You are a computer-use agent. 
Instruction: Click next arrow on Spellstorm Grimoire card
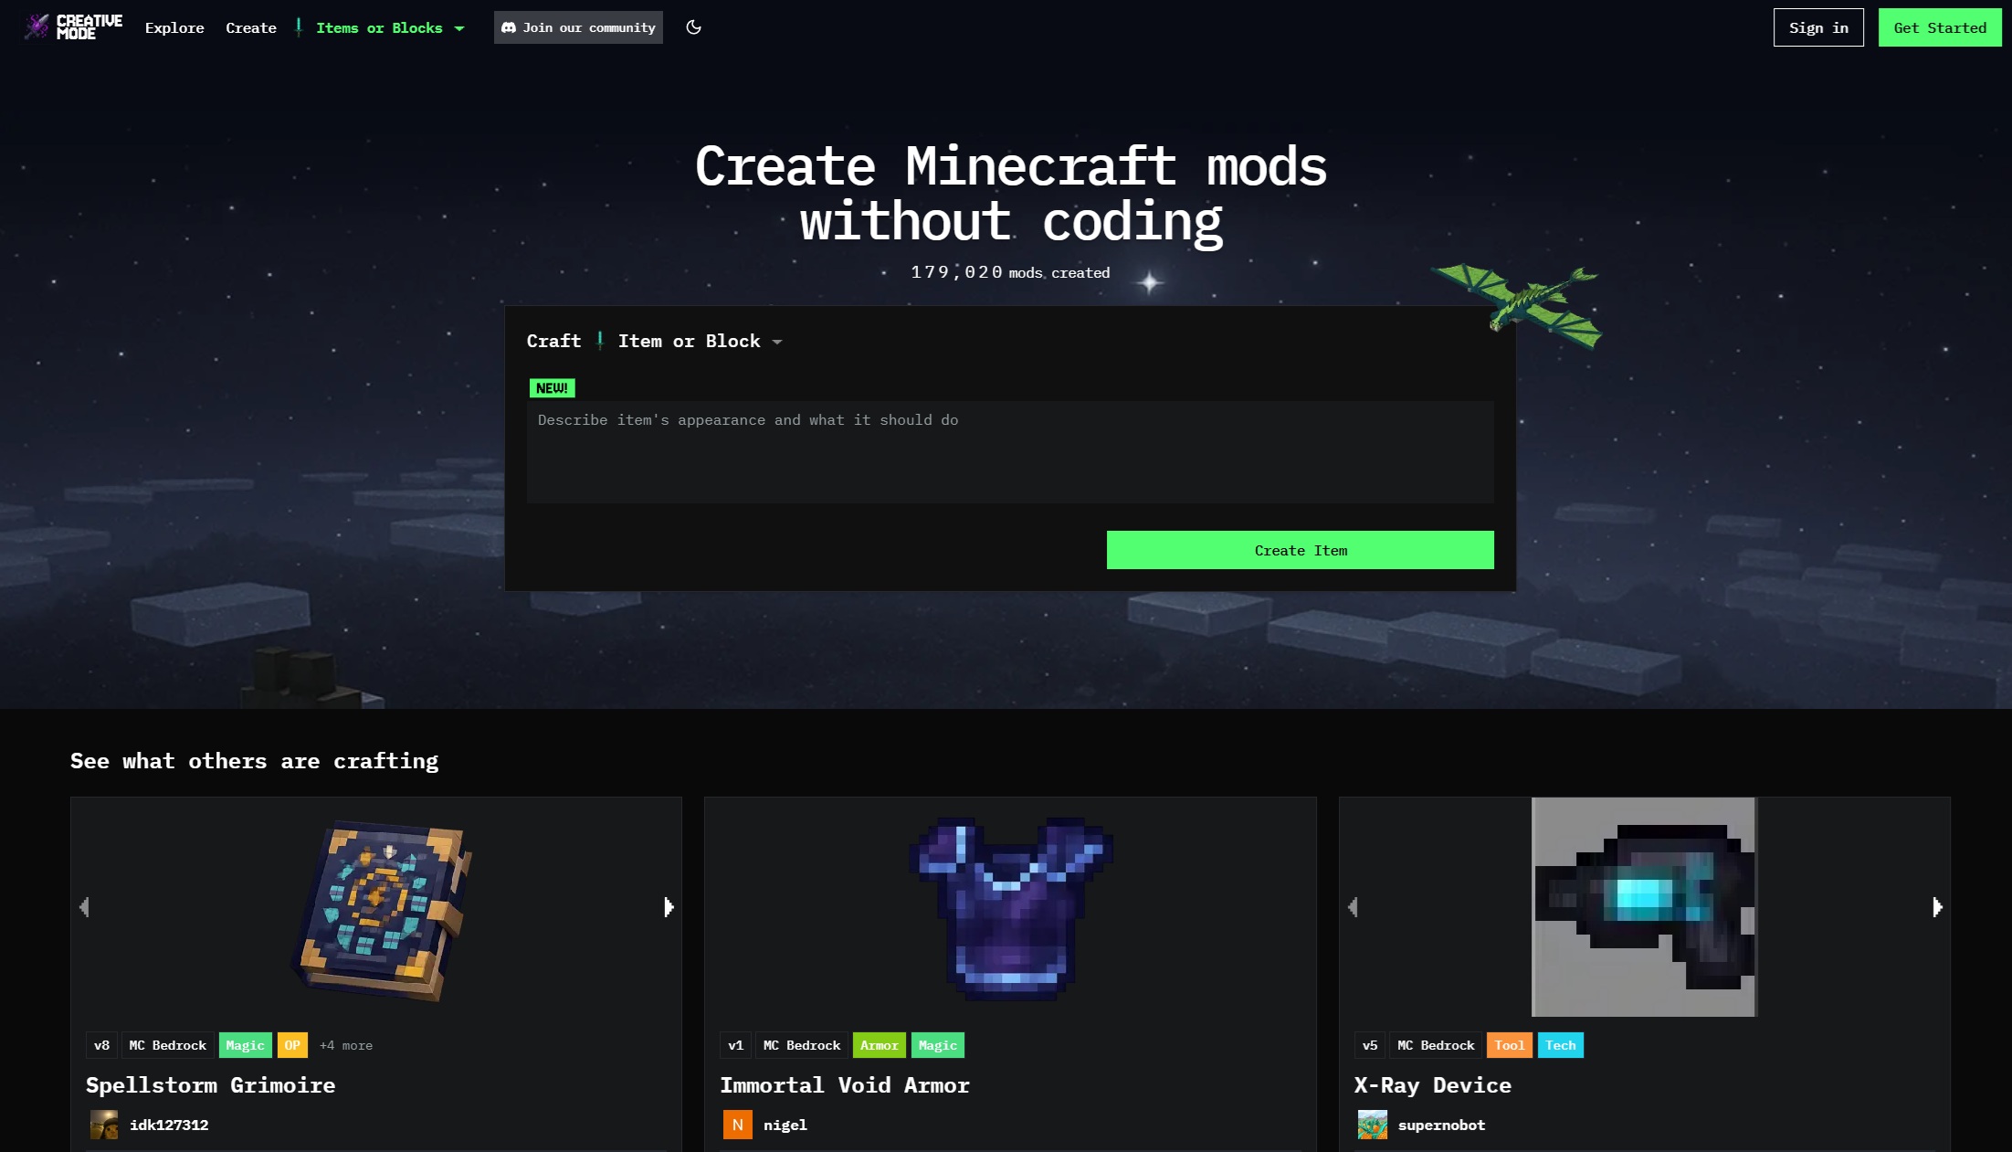point(669,906)
